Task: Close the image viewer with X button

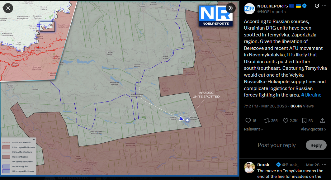Action: coord(8,8)
